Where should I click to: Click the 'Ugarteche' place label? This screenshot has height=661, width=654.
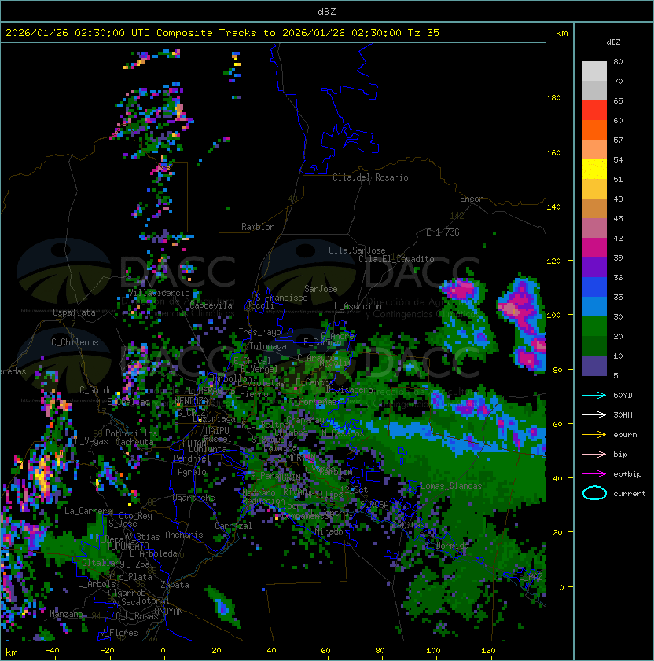point(194,498)
